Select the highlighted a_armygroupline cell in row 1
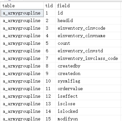Viewport: 122px width, 121px height. pos(22,13)
